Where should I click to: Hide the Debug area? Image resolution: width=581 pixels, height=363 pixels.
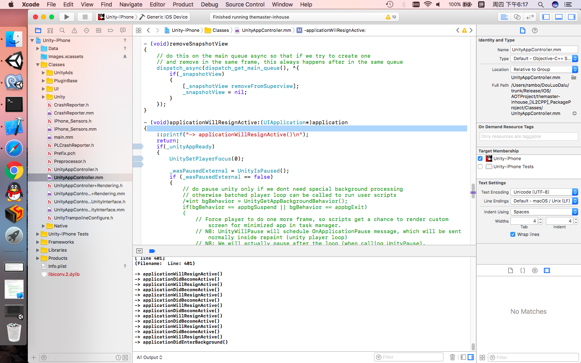click(559, 17)
